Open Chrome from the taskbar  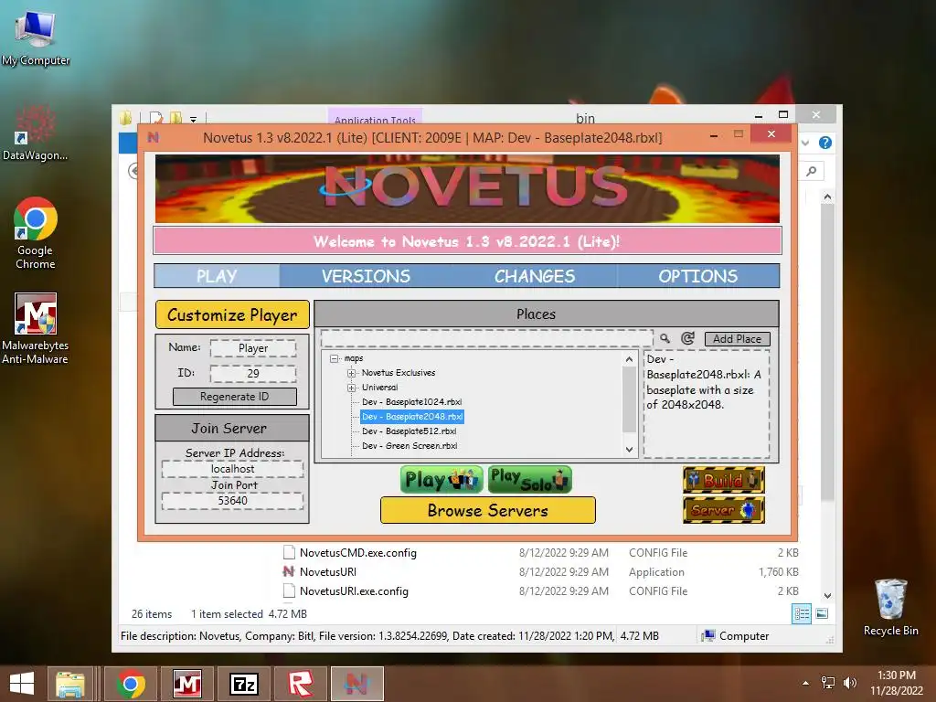(131, 684)
